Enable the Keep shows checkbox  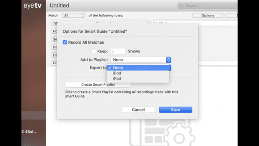(x=94, y=51)
